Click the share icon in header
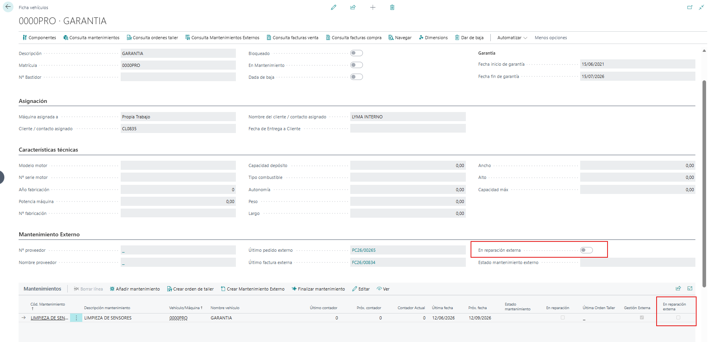The image size is (712, 342). point(353,7)
